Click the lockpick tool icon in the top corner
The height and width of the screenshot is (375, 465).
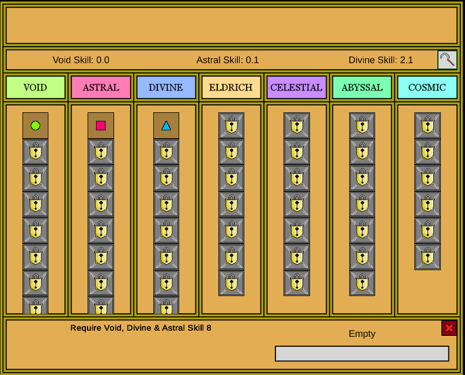coord(447,60)
